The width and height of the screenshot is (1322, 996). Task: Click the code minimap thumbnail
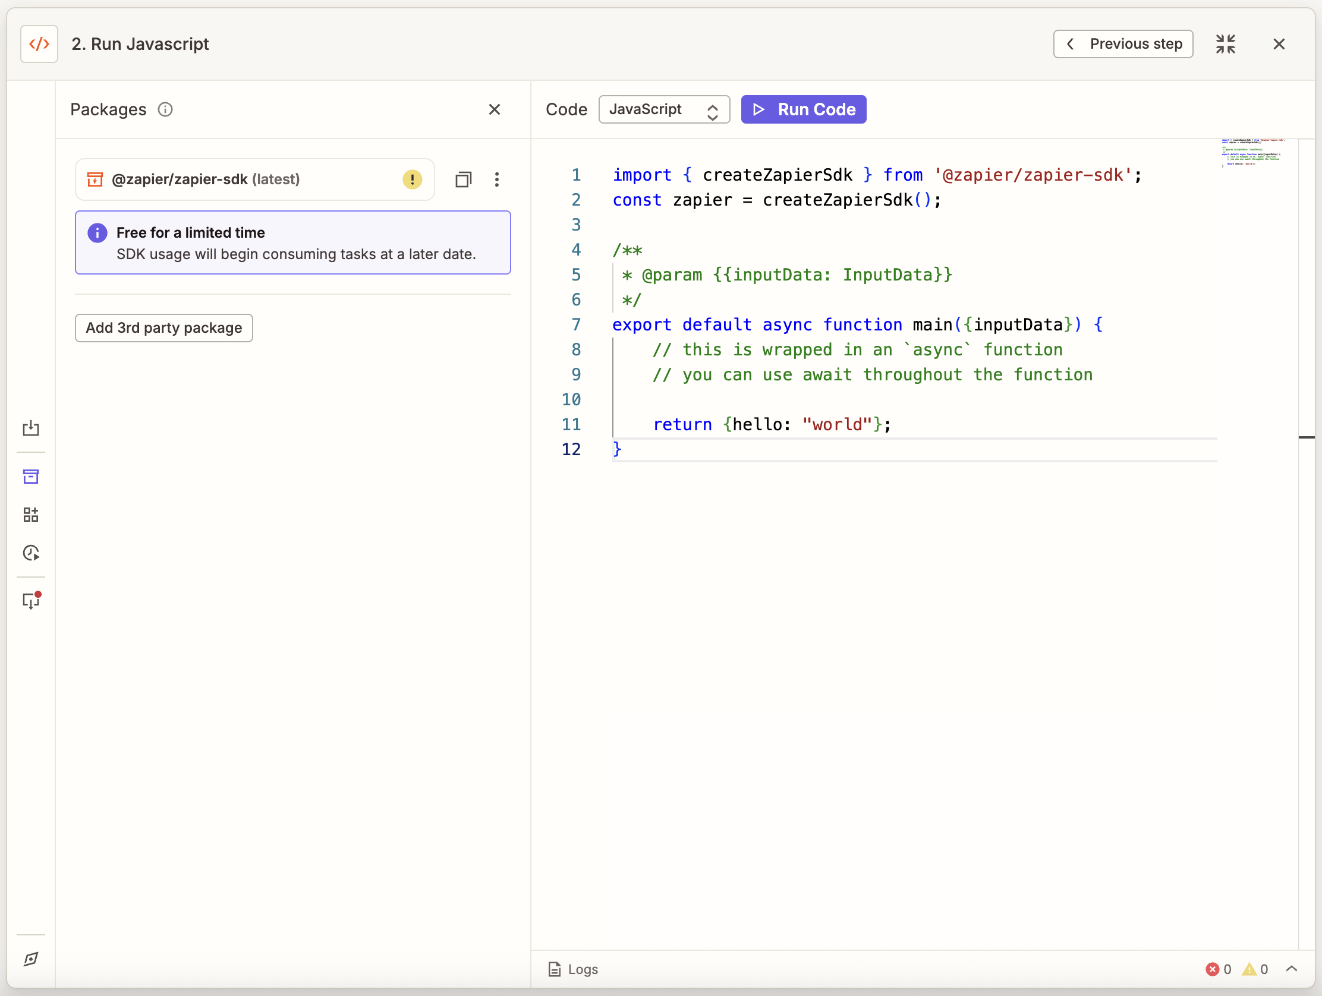tap(1253, 153)
